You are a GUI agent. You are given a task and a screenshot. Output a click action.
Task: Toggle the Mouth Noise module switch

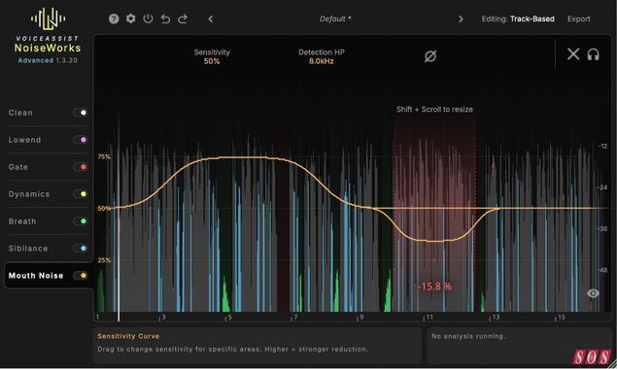point(80,276)
